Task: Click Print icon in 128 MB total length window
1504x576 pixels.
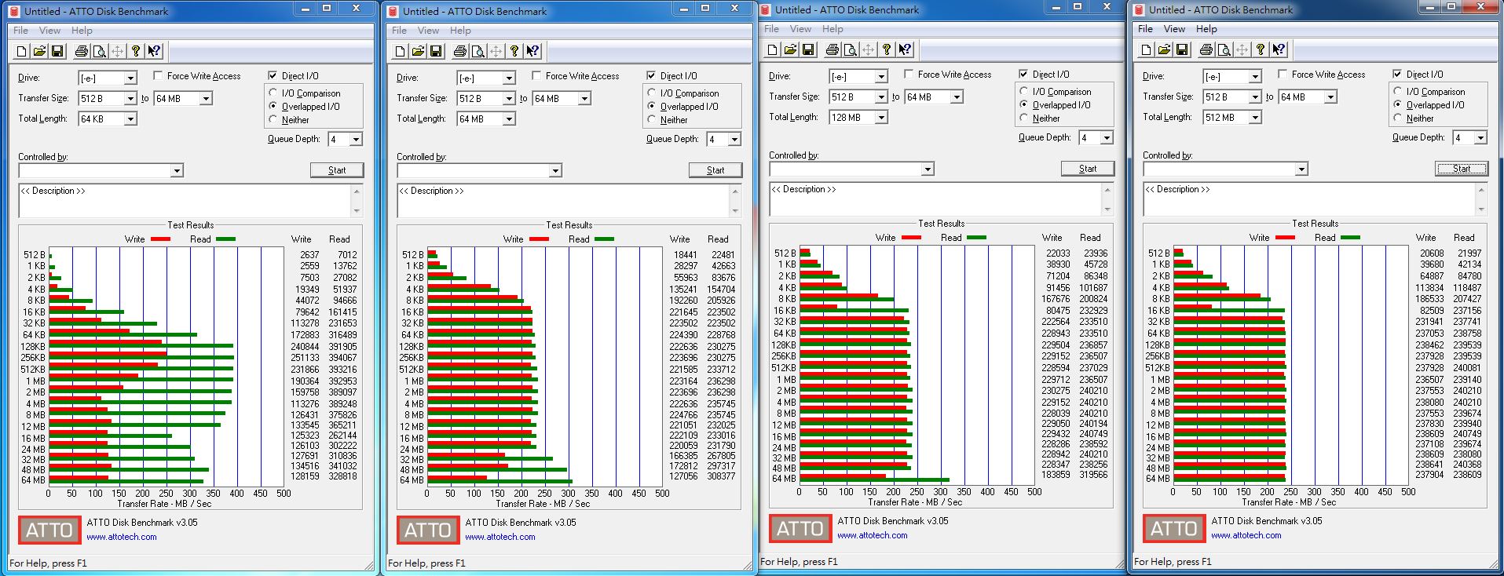Action: (832, 50)
